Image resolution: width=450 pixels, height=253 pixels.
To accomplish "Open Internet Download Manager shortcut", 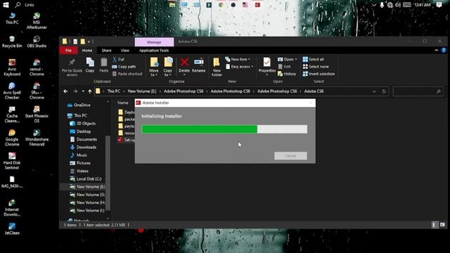I will 12,208.
